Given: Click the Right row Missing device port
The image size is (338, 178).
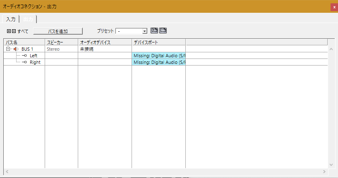Looking at the screenshot, I should click(158, 62).
